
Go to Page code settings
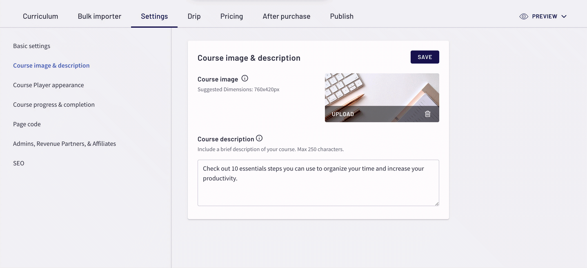[x=27, y=124]
